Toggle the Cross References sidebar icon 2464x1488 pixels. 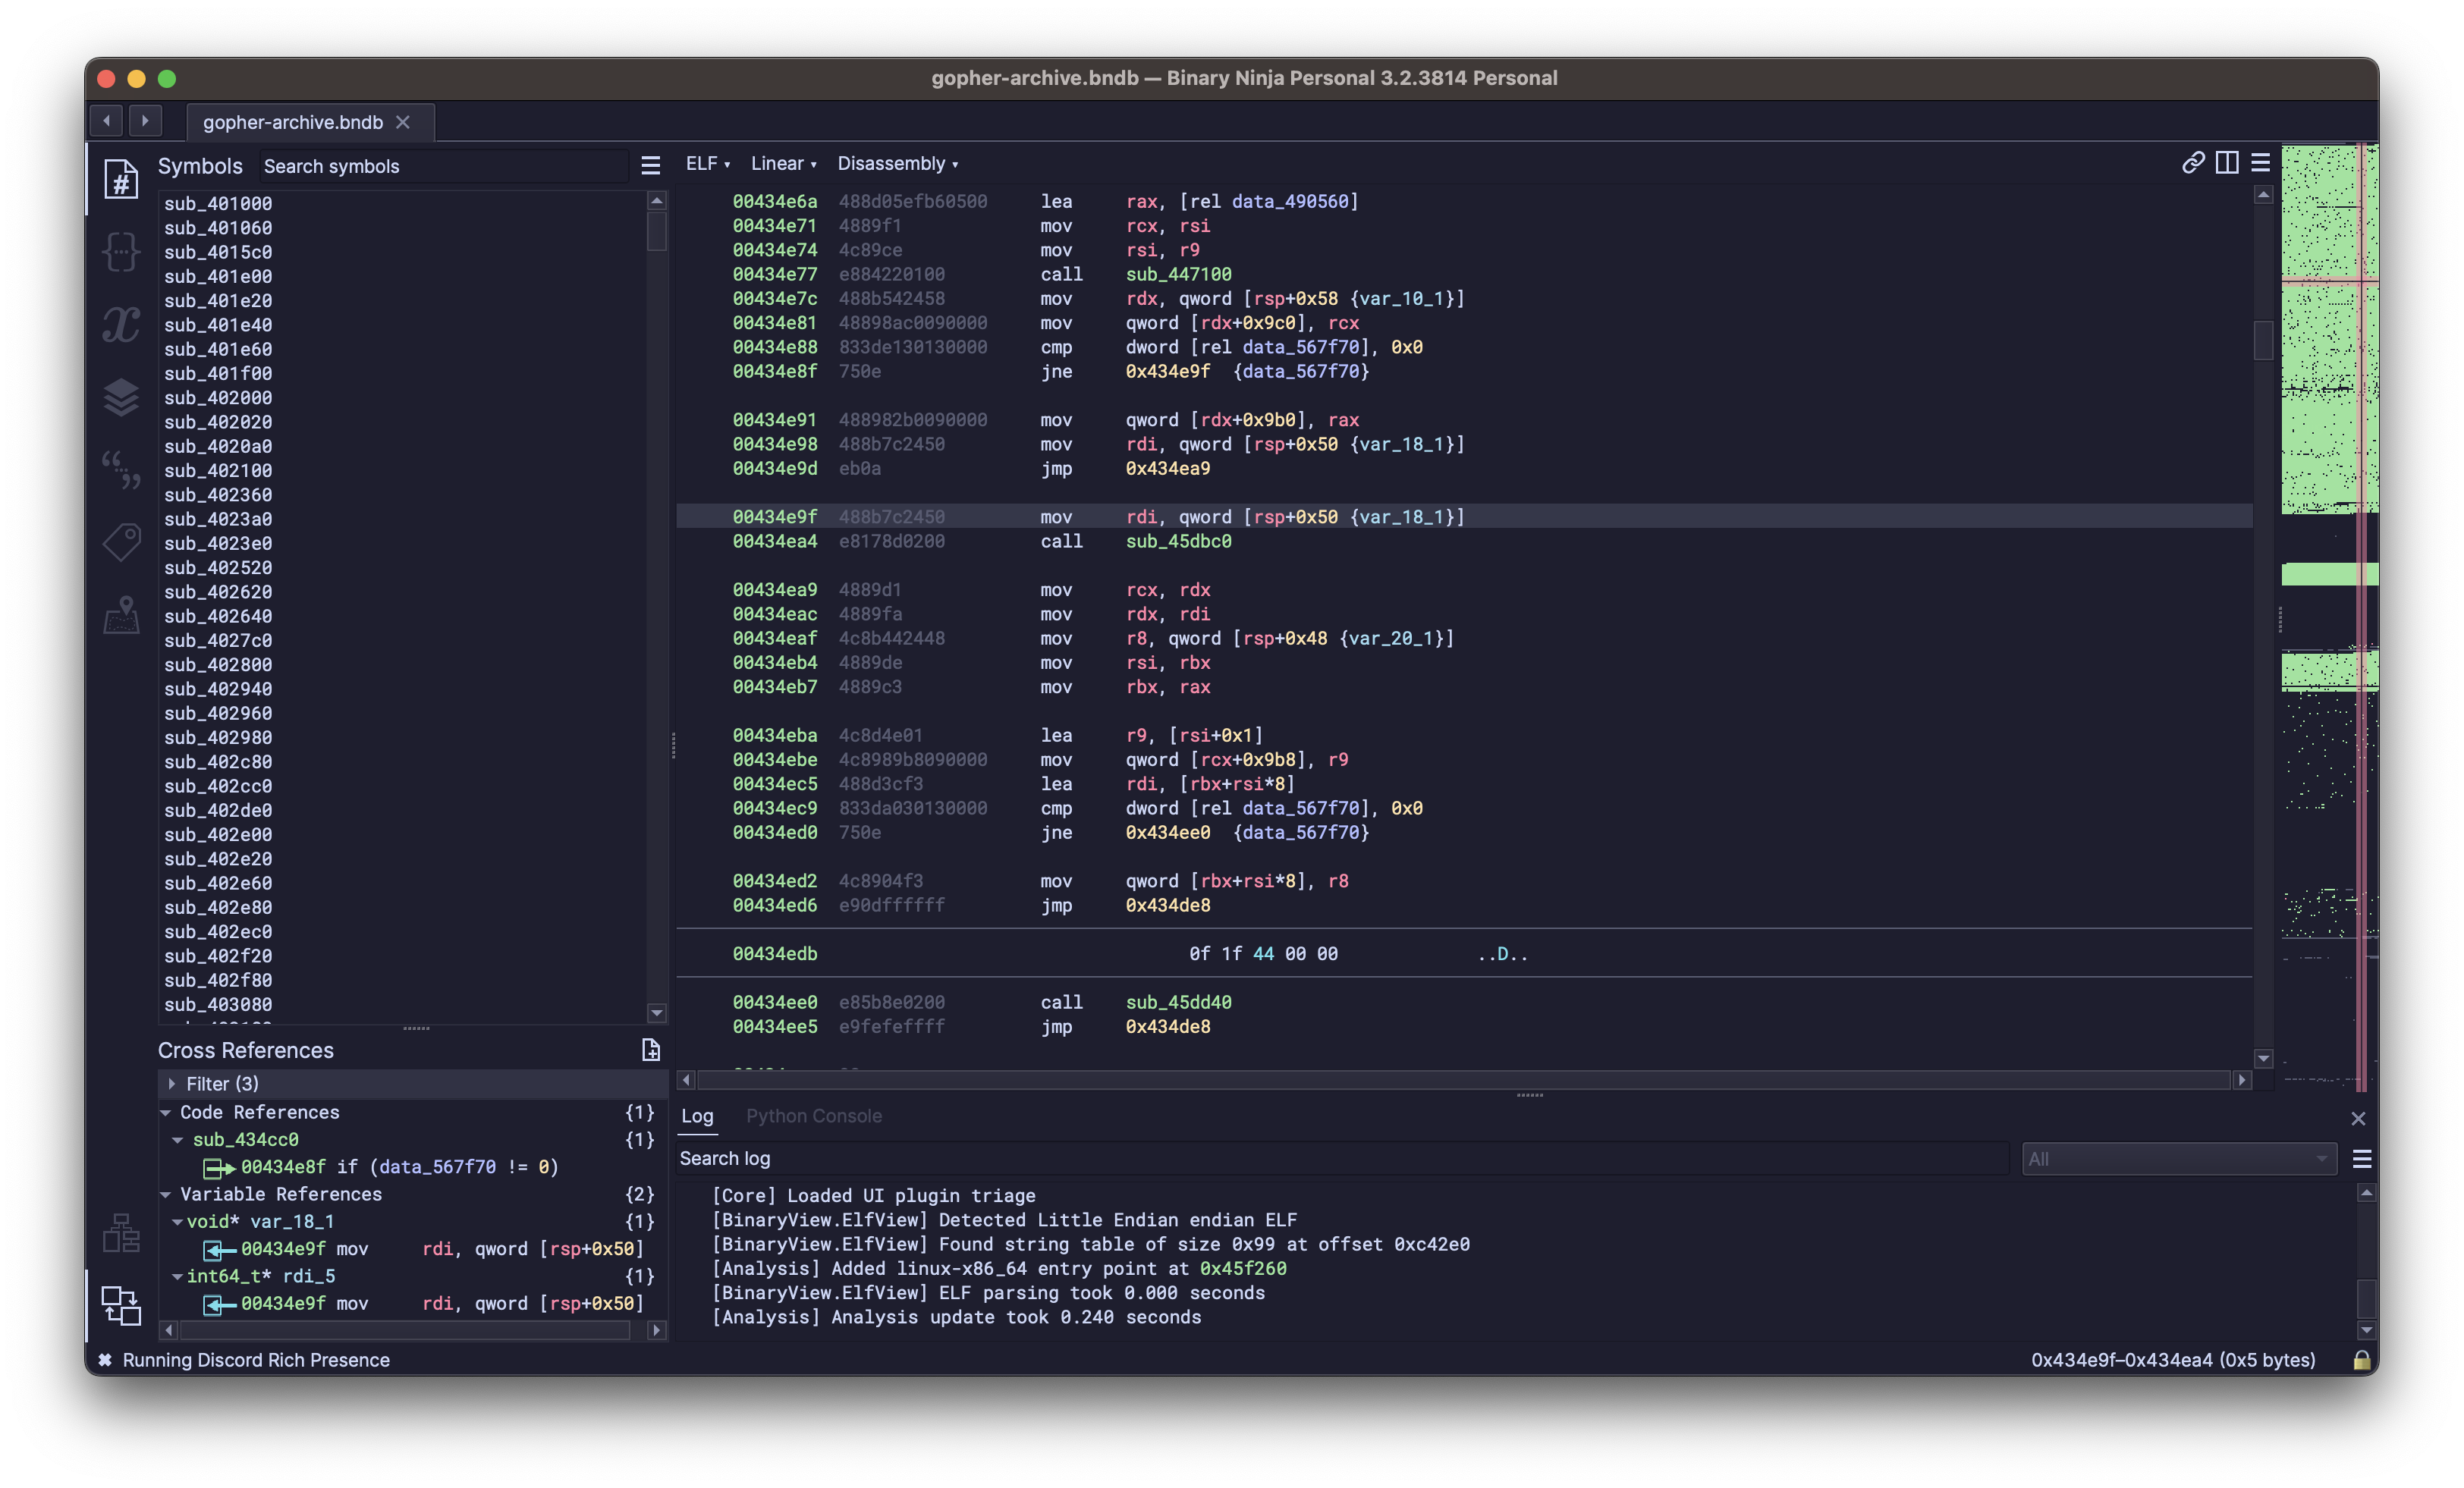point(121,1305)
